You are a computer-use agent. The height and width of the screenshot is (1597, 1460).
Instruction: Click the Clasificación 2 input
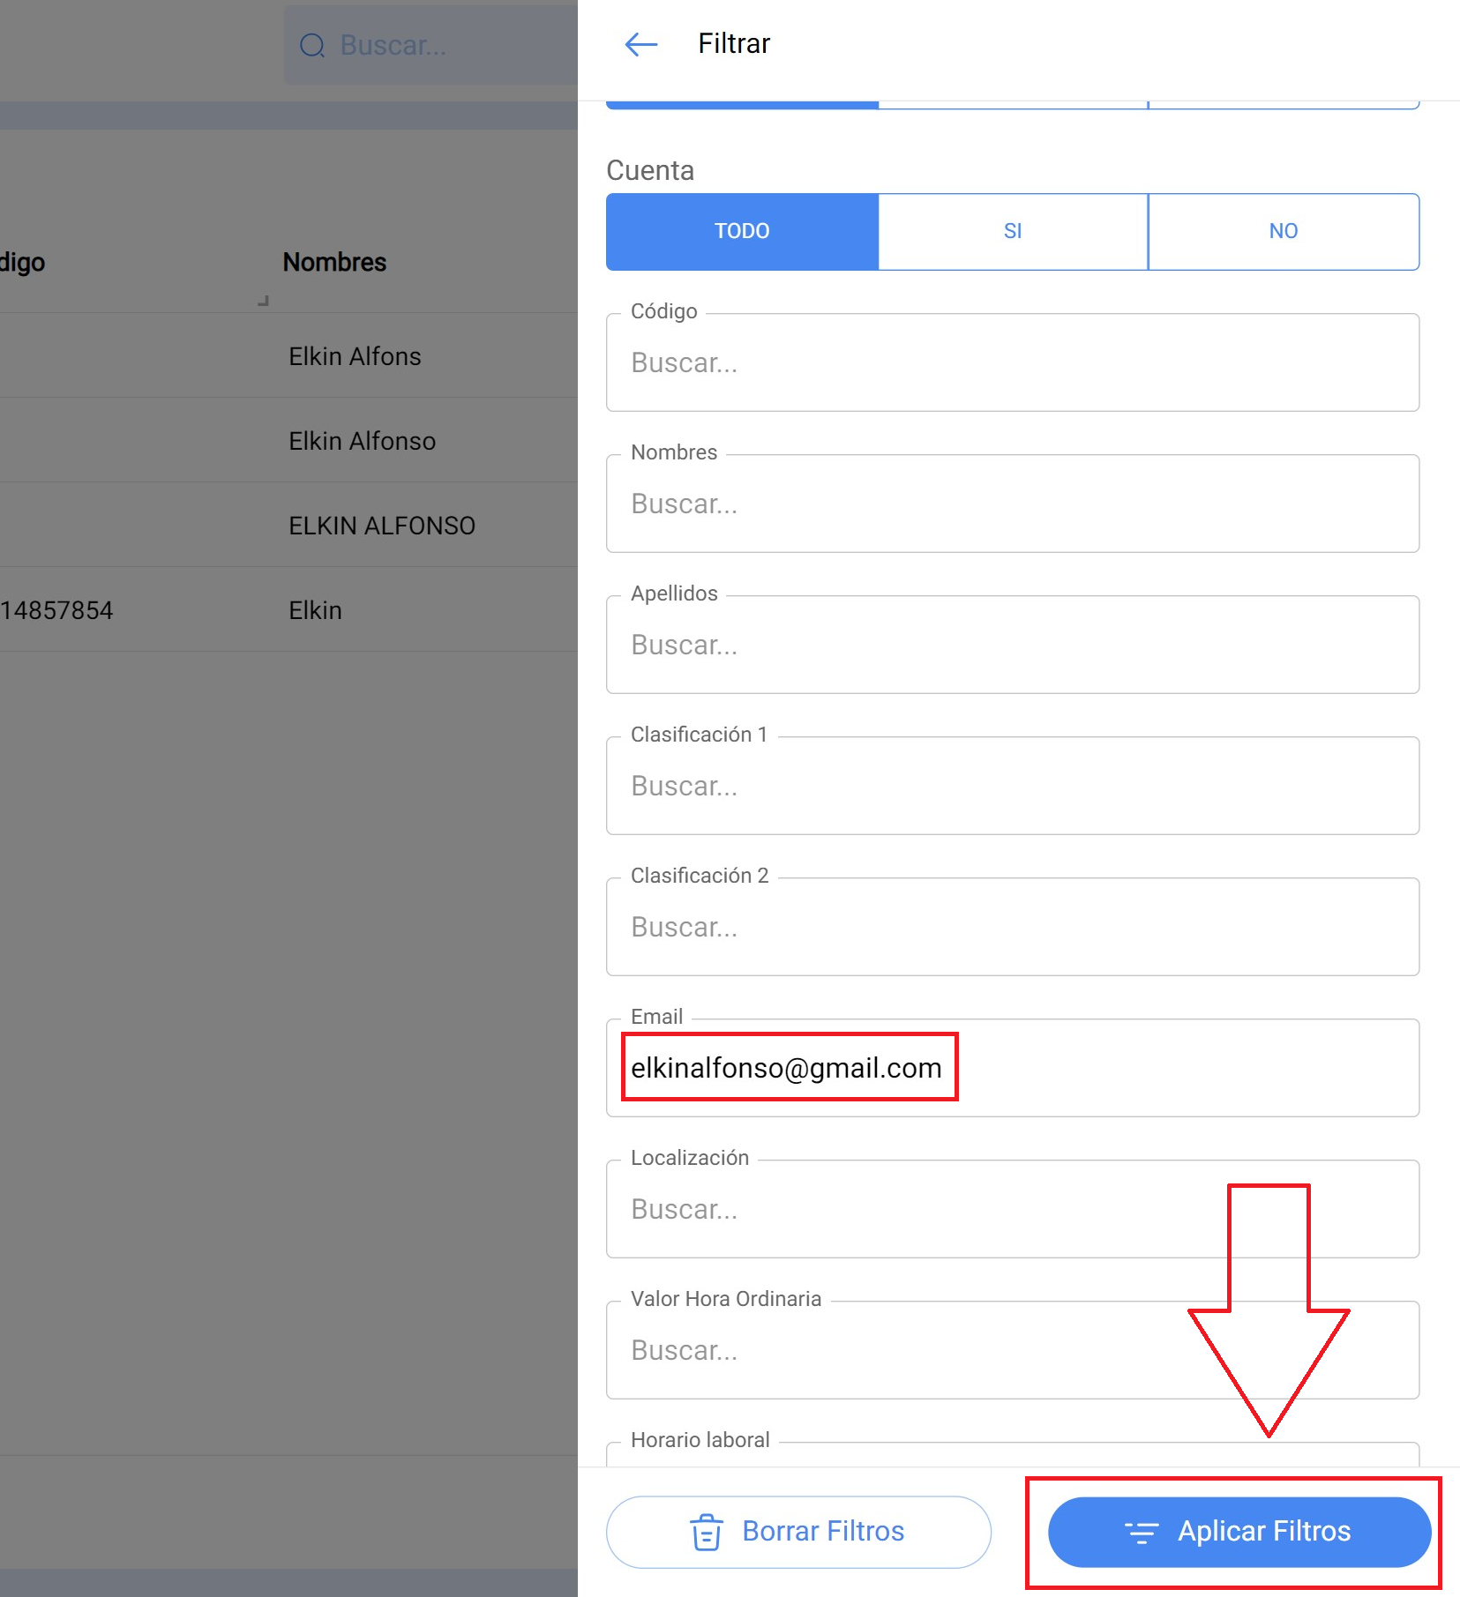(x=1012, y=928)
